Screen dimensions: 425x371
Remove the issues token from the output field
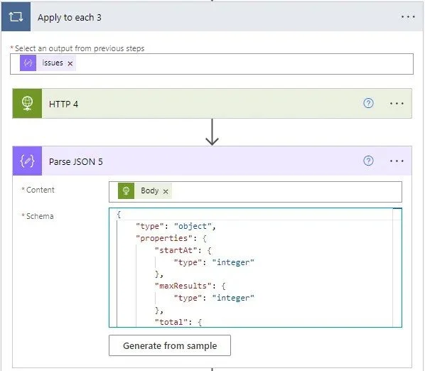pos(70,63)
